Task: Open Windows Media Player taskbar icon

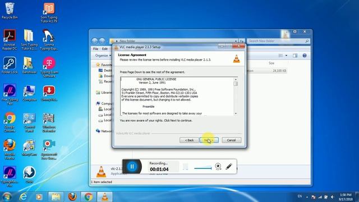Action: (39, 197)
